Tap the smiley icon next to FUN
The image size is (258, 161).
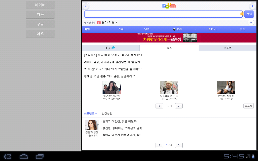pyautogui.click(x=113, y=48)
